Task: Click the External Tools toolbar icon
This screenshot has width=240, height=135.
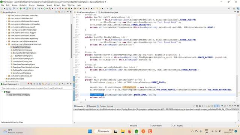Action: pos(60,9)
